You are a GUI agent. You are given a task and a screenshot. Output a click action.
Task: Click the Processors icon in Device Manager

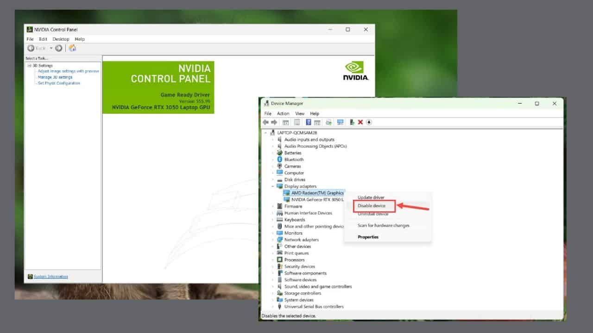click(x=280, y=260)
